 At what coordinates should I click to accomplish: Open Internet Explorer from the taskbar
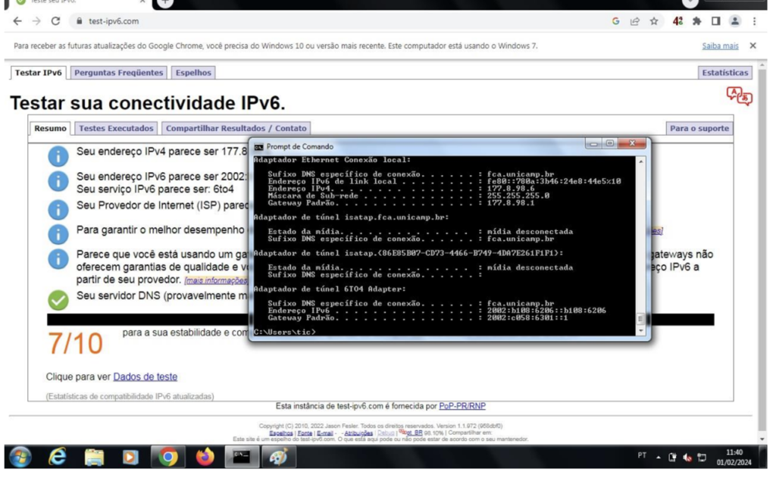point(58,457)
